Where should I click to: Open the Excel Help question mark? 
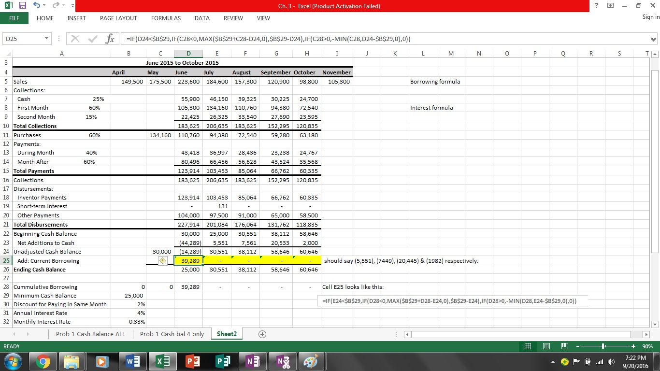coord(596,6)
